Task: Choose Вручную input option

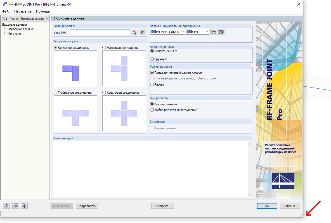Action: [x=152, y=59]
